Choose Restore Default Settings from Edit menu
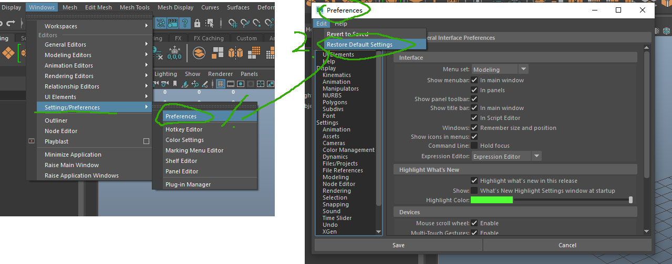This screenshot has width=672, height=264. 359,45
